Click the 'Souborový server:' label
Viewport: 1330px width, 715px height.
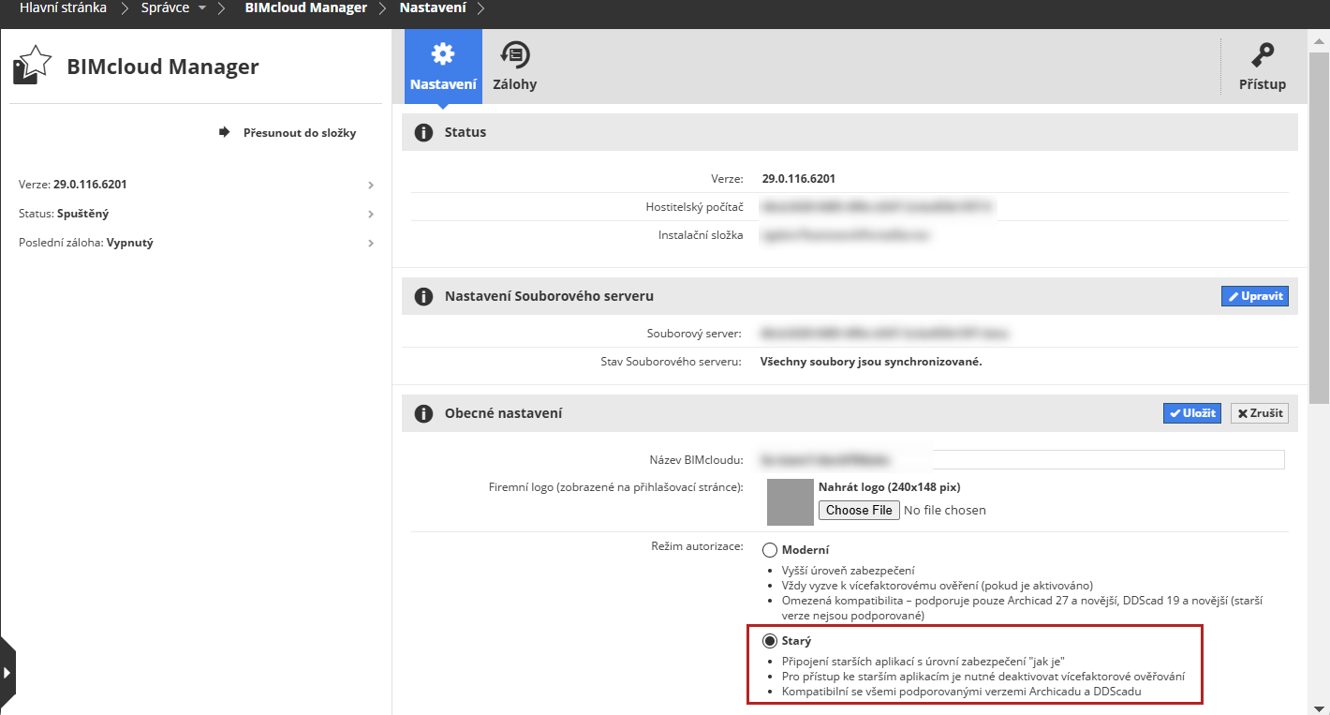click(x=695, y=333)
